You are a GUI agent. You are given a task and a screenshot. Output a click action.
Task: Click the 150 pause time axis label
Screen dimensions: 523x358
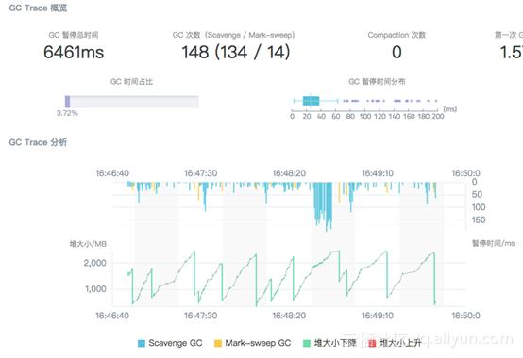coord(479,220)
